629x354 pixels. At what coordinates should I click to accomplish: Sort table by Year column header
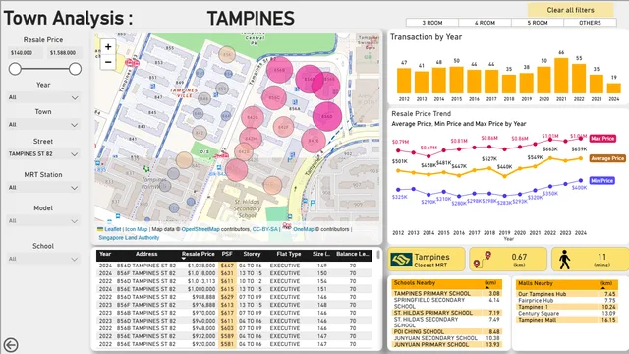tap(105, 254)
